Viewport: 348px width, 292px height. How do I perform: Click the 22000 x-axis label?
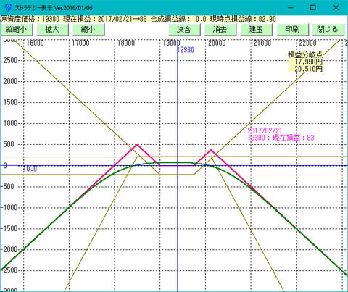pos(308,43)
